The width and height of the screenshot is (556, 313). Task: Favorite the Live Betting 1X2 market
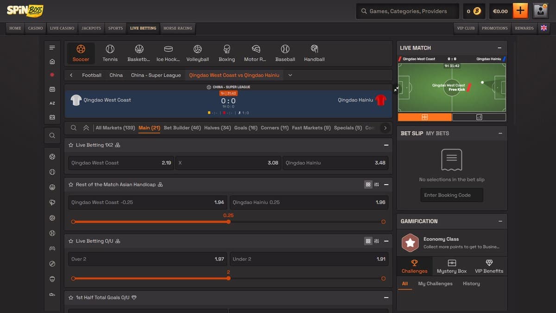coord(71,145)
